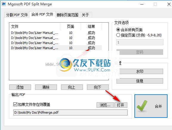
Task: Sort by the 文件 column header
Action: pos(35,26)
